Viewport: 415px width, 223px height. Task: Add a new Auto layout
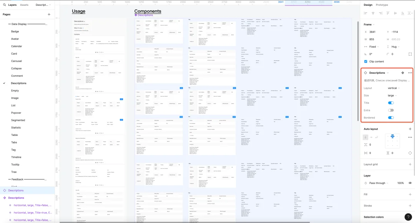(x=410, y=129)
